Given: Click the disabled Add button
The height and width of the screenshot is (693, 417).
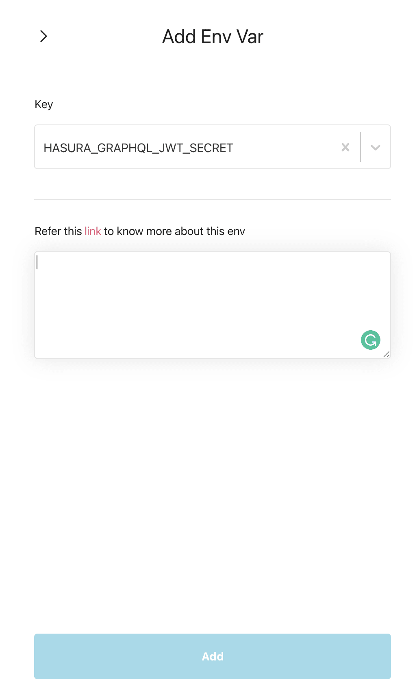Looking at the screenshot, I should coord(213,656).
